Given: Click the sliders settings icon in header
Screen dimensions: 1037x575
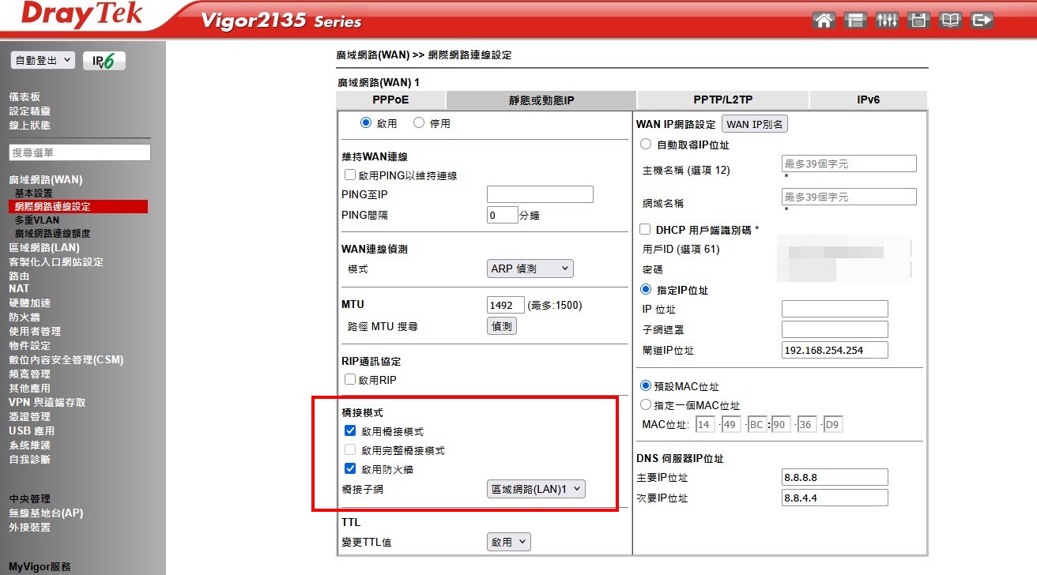Looking at the screenshot, I should 887,21.
